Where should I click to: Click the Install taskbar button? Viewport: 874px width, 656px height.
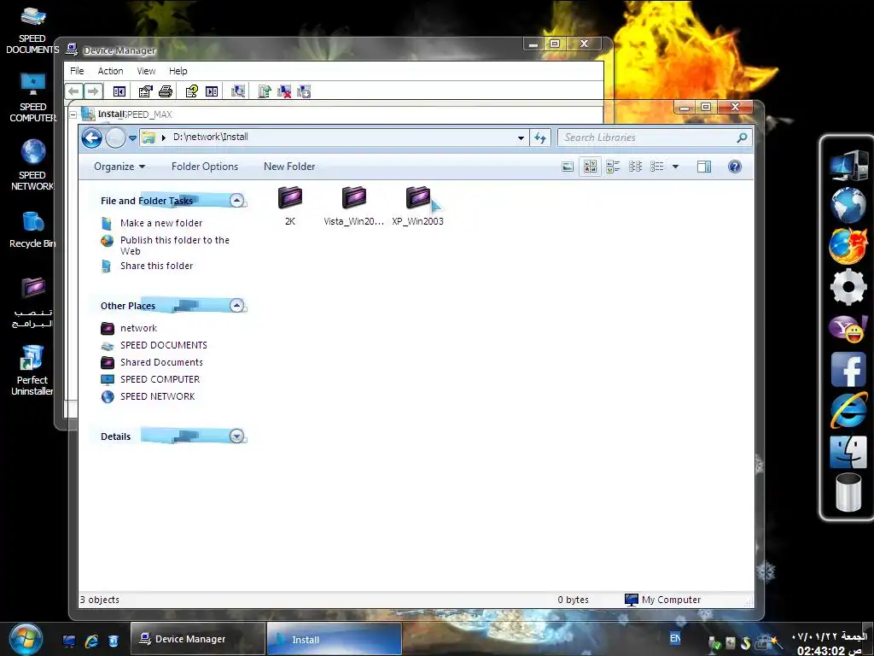[334, 639]
